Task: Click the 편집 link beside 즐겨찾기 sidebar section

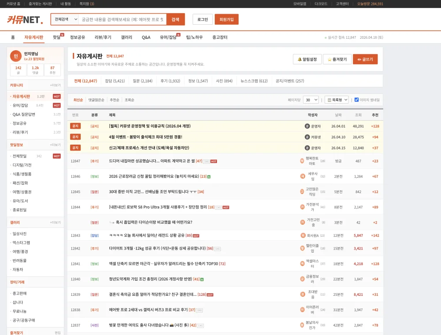Action: click(x=58, y=333)
